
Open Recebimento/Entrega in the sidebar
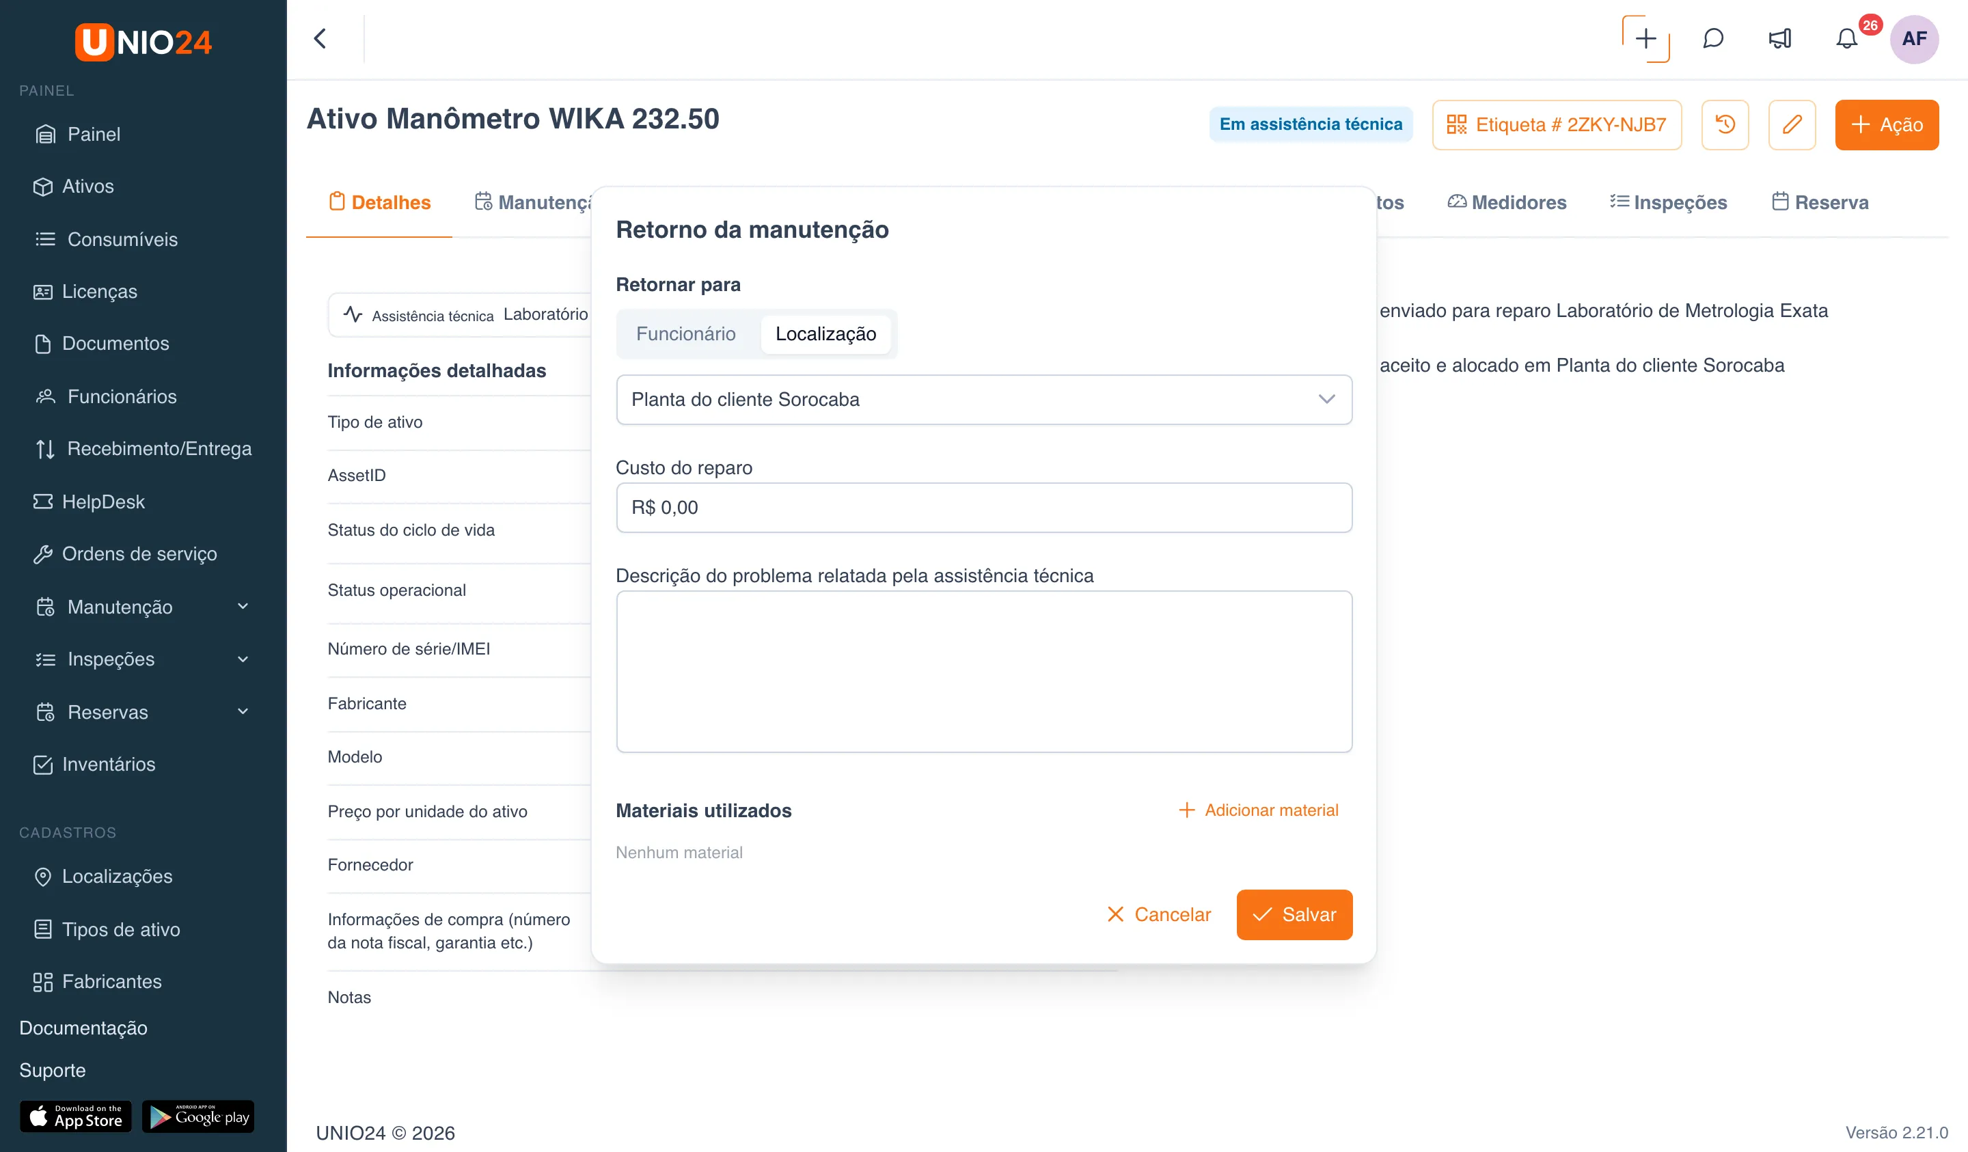point(143,449)
